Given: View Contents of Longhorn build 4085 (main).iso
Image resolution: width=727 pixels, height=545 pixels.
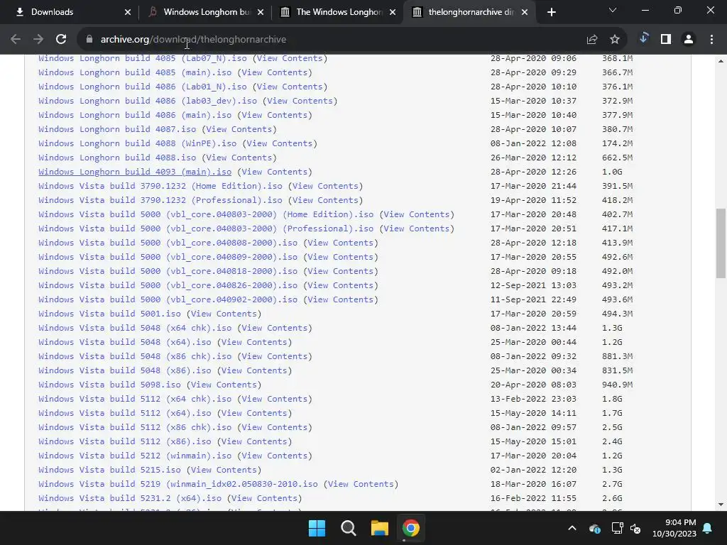Looking at the screenshot, I should pos(275,73).
